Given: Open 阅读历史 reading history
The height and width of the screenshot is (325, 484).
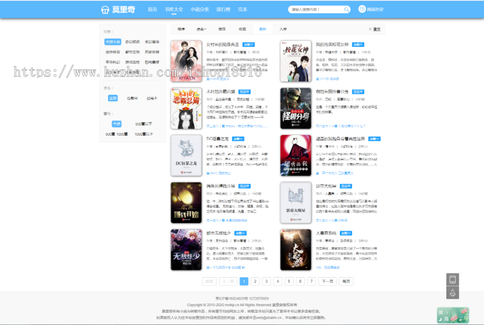Looking at the screenshot, I should pyautogui.click(x=371, y=9).
